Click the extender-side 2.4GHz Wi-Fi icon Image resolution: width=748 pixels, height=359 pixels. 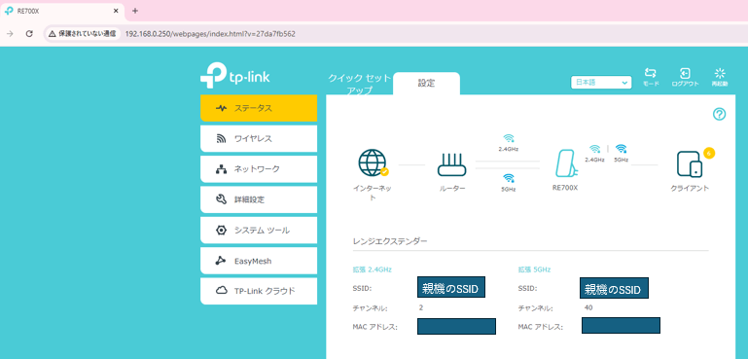594,149
